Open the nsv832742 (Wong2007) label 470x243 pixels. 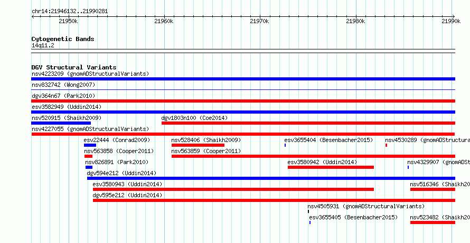tap(63, 85)
